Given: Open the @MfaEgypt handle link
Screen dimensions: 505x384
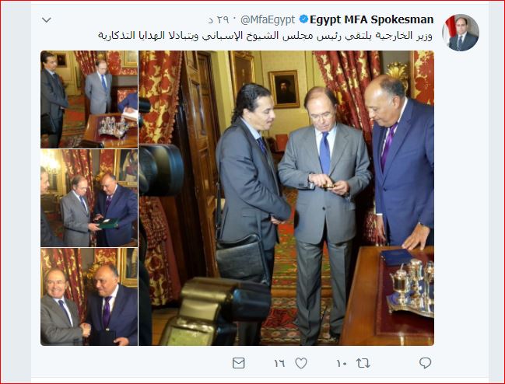Looking at the screenshot, I should pos(268,20).
